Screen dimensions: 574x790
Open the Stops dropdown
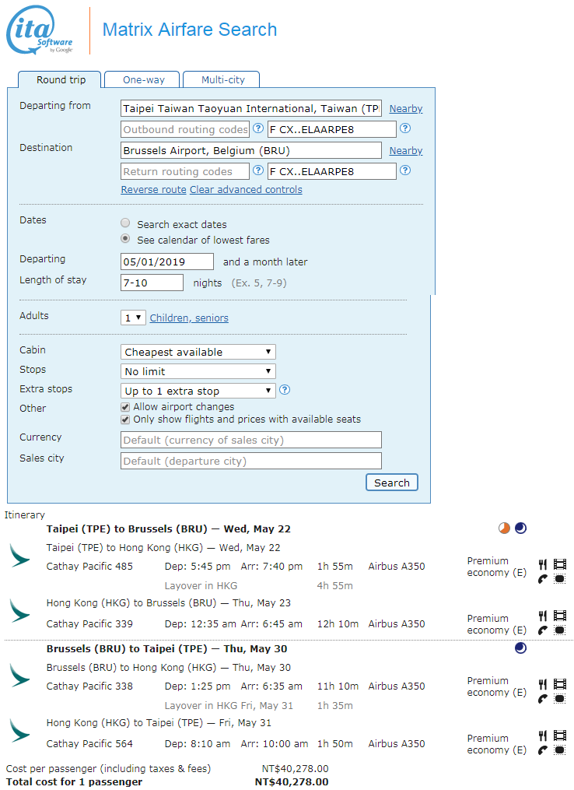198,371
